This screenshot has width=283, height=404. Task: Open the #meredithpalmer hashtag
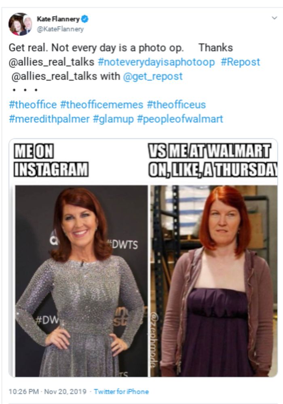[49, 119]
